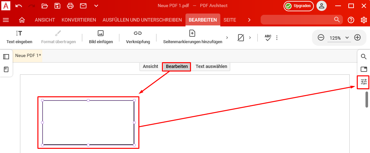Send the PDF with the envelope icon
The height and width of the screenshot is (153, 370).
pyautogui.click(x=83, y=6)
